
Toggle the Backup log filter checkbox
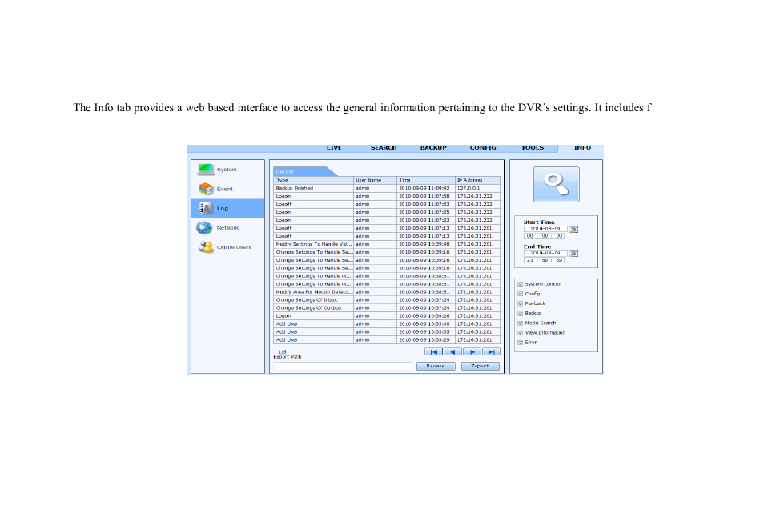[x=521, y=313]
